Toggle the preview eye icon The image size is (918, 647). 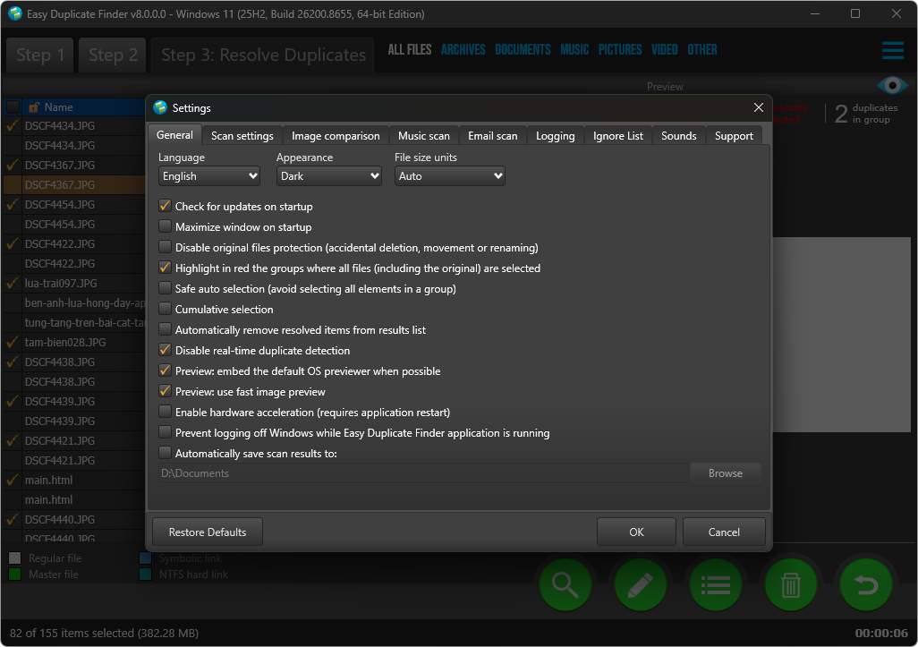pos(892,86)
